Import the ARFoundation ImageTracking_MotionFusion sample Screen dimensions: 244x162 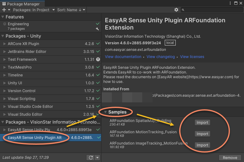(202, 145)
